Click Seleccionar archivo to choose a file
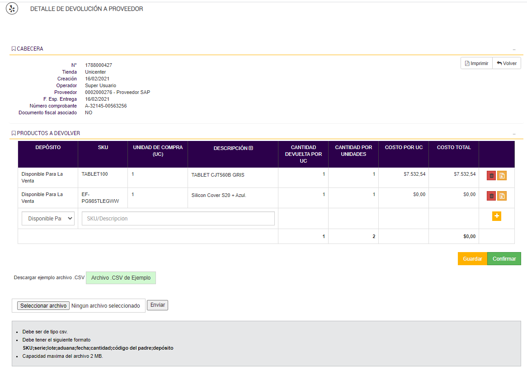This screenshot has height=370, width=527. [x=43, y=306]
